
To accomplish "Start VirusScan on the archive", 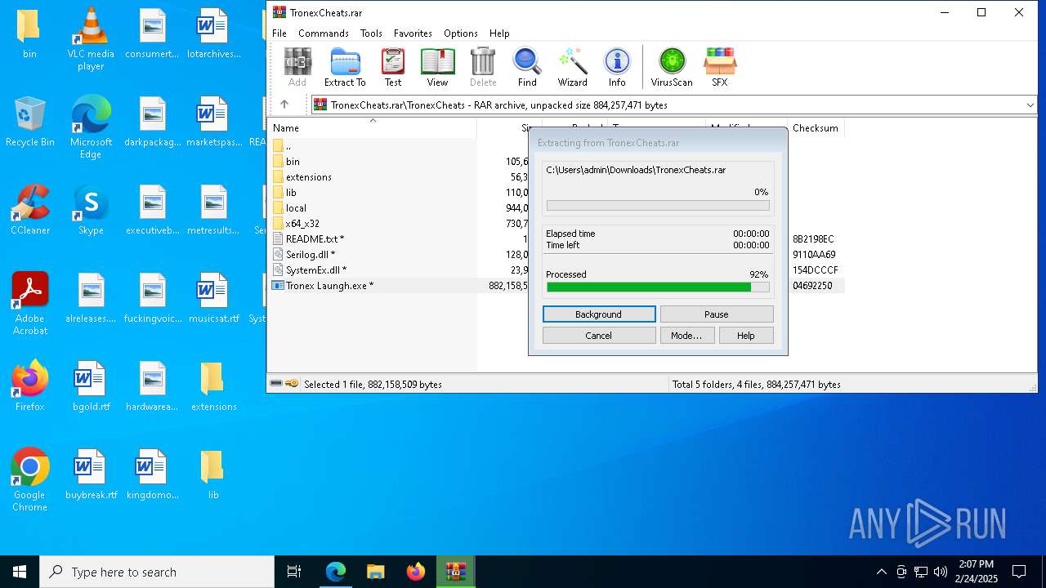I will tap(672, 67).
